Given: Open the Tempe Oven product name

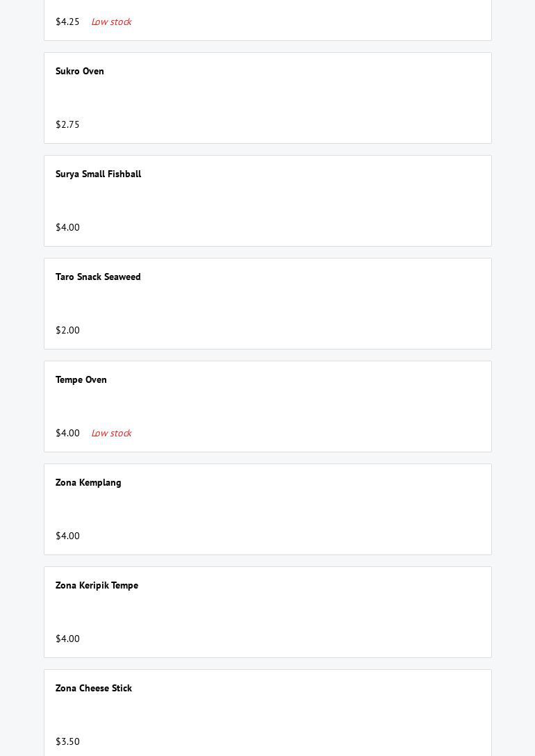Looking at the screenshot, I should (x=81, y=379).
